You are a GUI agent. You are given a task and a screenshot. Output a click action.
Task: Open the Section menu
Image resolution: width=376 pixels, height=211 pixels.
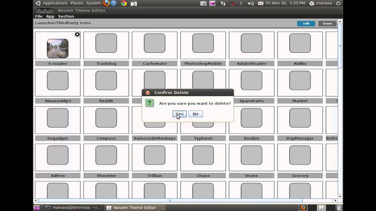66,16
